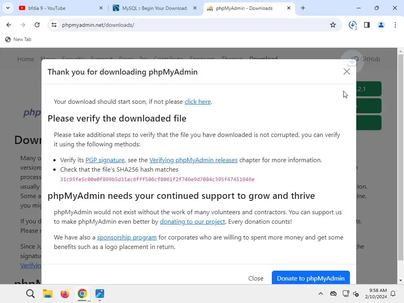Open the Chrome profile icon
The height and width of the screenshot is (303, 404).
(381, 25)
